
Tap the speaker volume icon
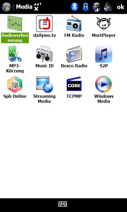pos(108,7)
